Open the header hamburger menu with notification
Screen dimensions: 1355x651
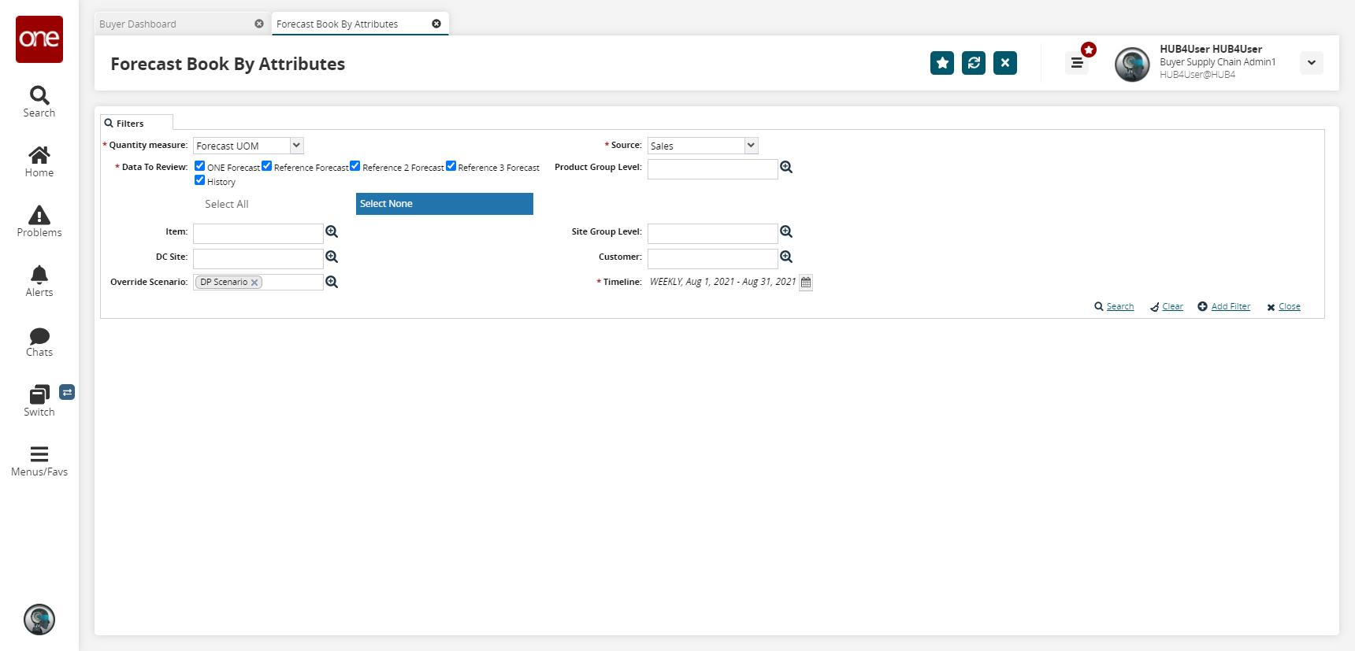[x=1077, y=62]
